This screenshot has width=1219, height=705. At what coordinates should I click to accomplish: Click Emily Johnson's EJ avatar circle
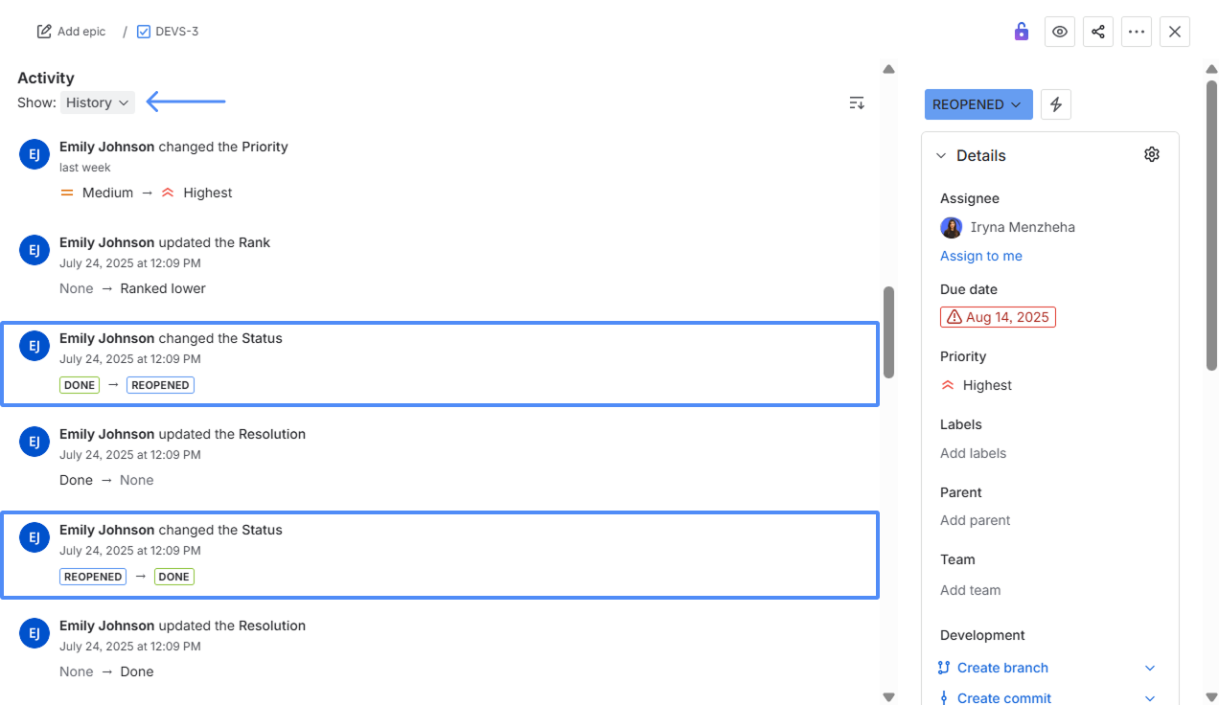click(34, 153)
